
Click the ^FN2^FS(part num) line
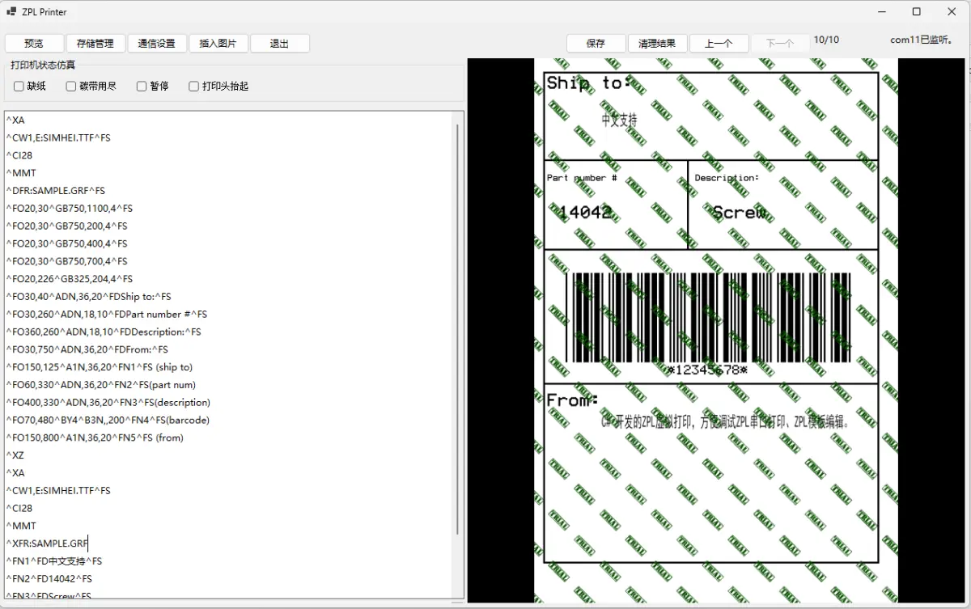100,385
